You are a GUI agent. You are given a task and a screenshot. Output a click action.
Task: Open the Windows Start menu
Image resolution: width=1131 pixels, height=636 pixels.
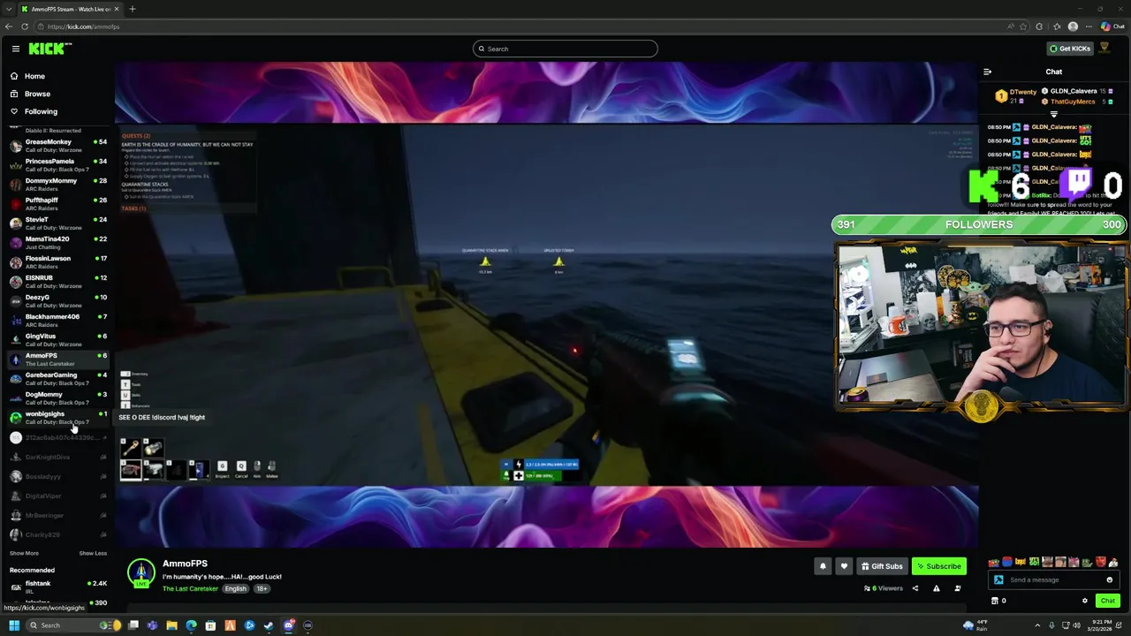(x=14, y=625)
